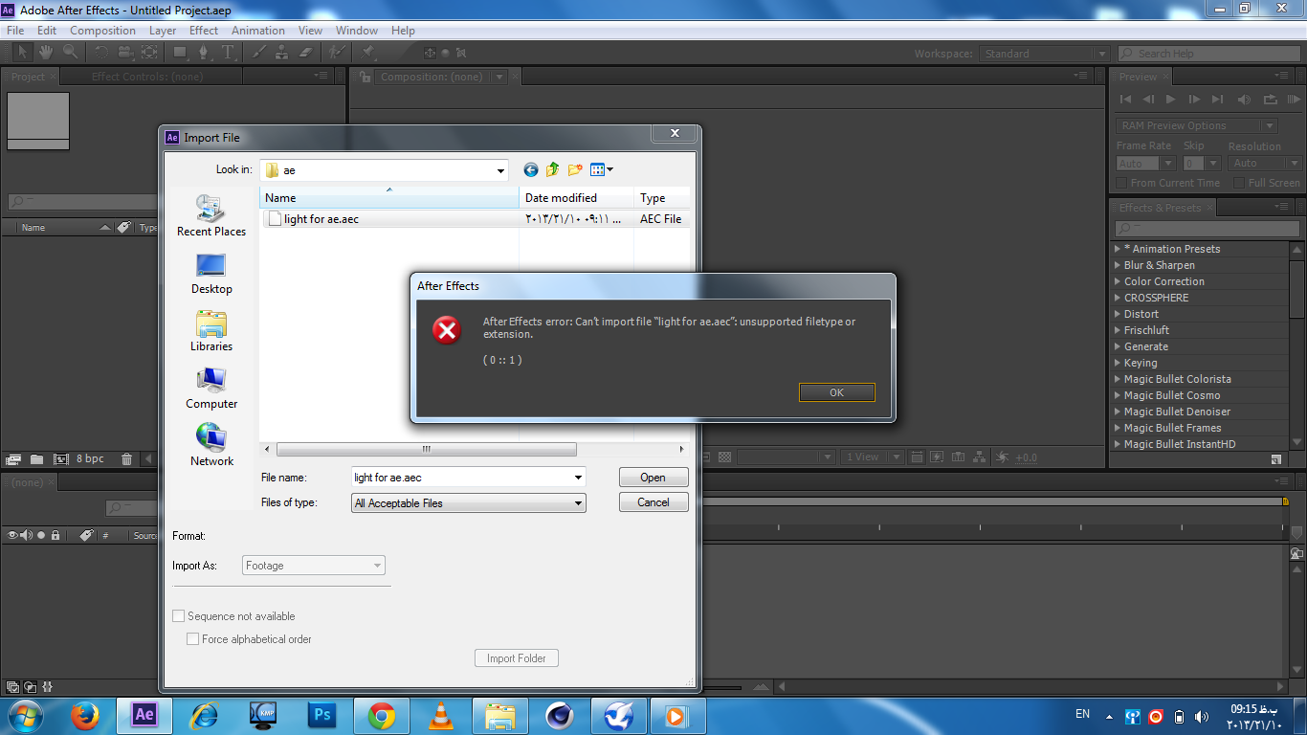The height and width of the screenshot is (735, 1307).
Task: Select the Pan Behind tool
Action: [150, 53]
